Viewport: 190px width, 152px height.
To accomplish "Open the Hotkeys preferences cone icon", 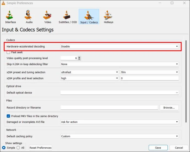I will 108,15.
